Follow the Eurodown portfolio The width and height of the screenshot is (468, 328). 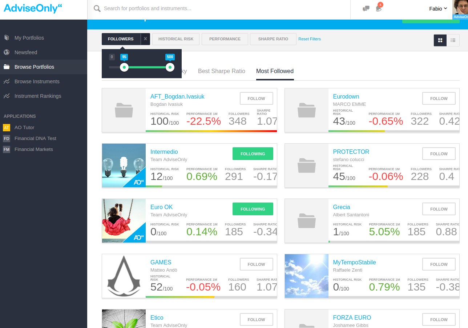[439, 99]
